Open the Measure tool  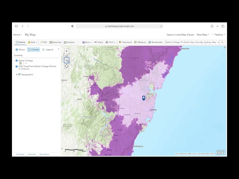pos(140,42)
